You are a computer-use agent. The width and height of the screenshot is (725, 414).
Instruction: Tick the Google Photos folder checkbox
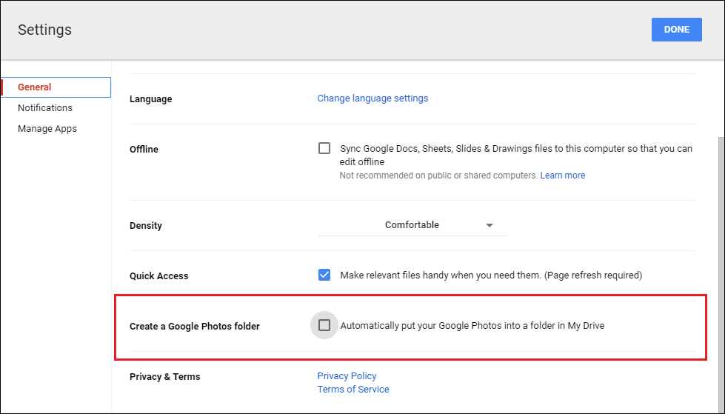coord(324,325)
